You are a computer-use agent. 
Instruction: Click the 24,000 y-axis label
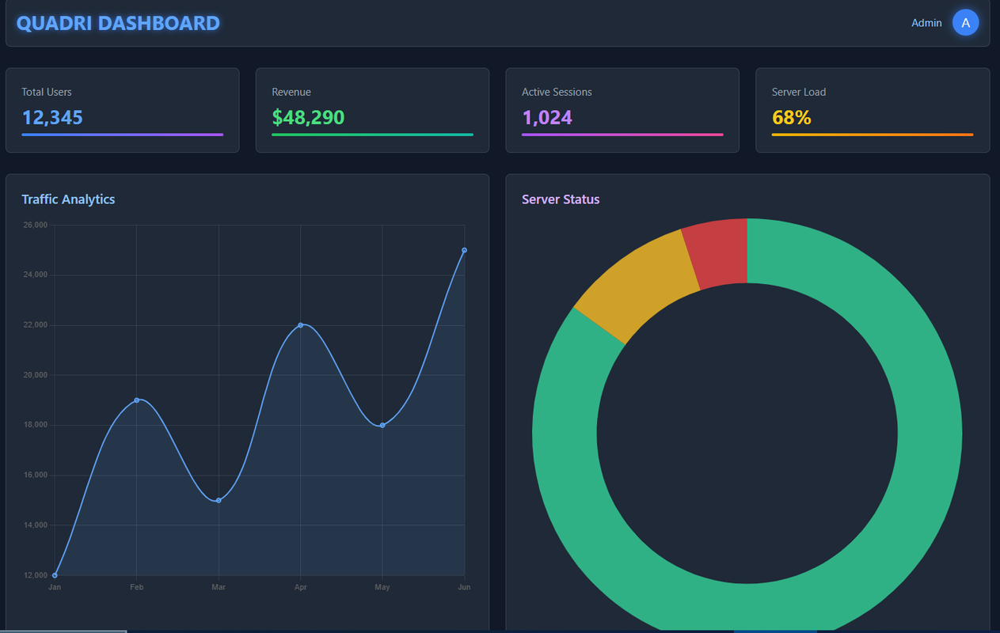pyautogui.click(x=36, y=275)
